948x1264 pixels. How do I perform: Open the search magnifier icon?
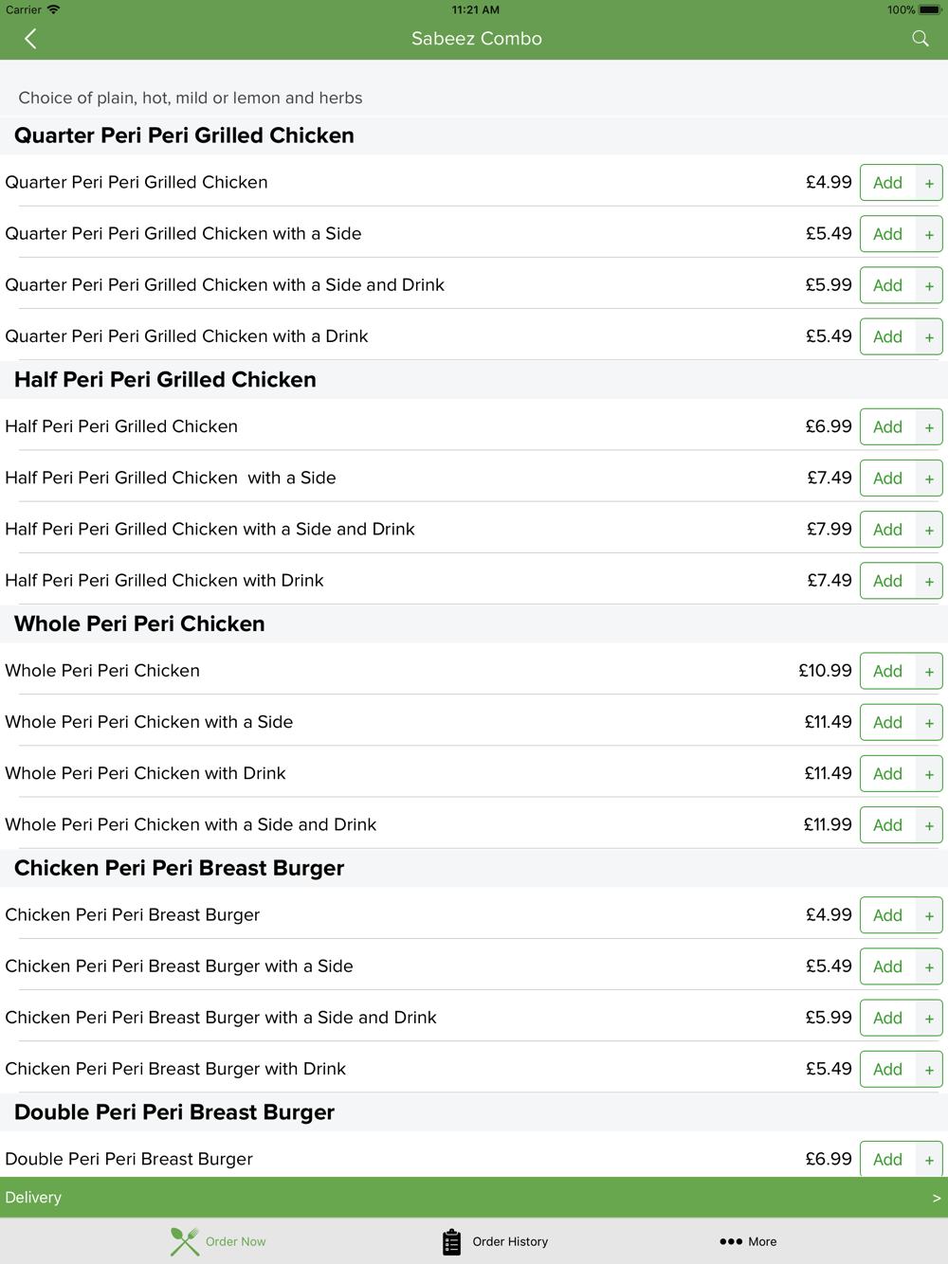click(921, 39)
